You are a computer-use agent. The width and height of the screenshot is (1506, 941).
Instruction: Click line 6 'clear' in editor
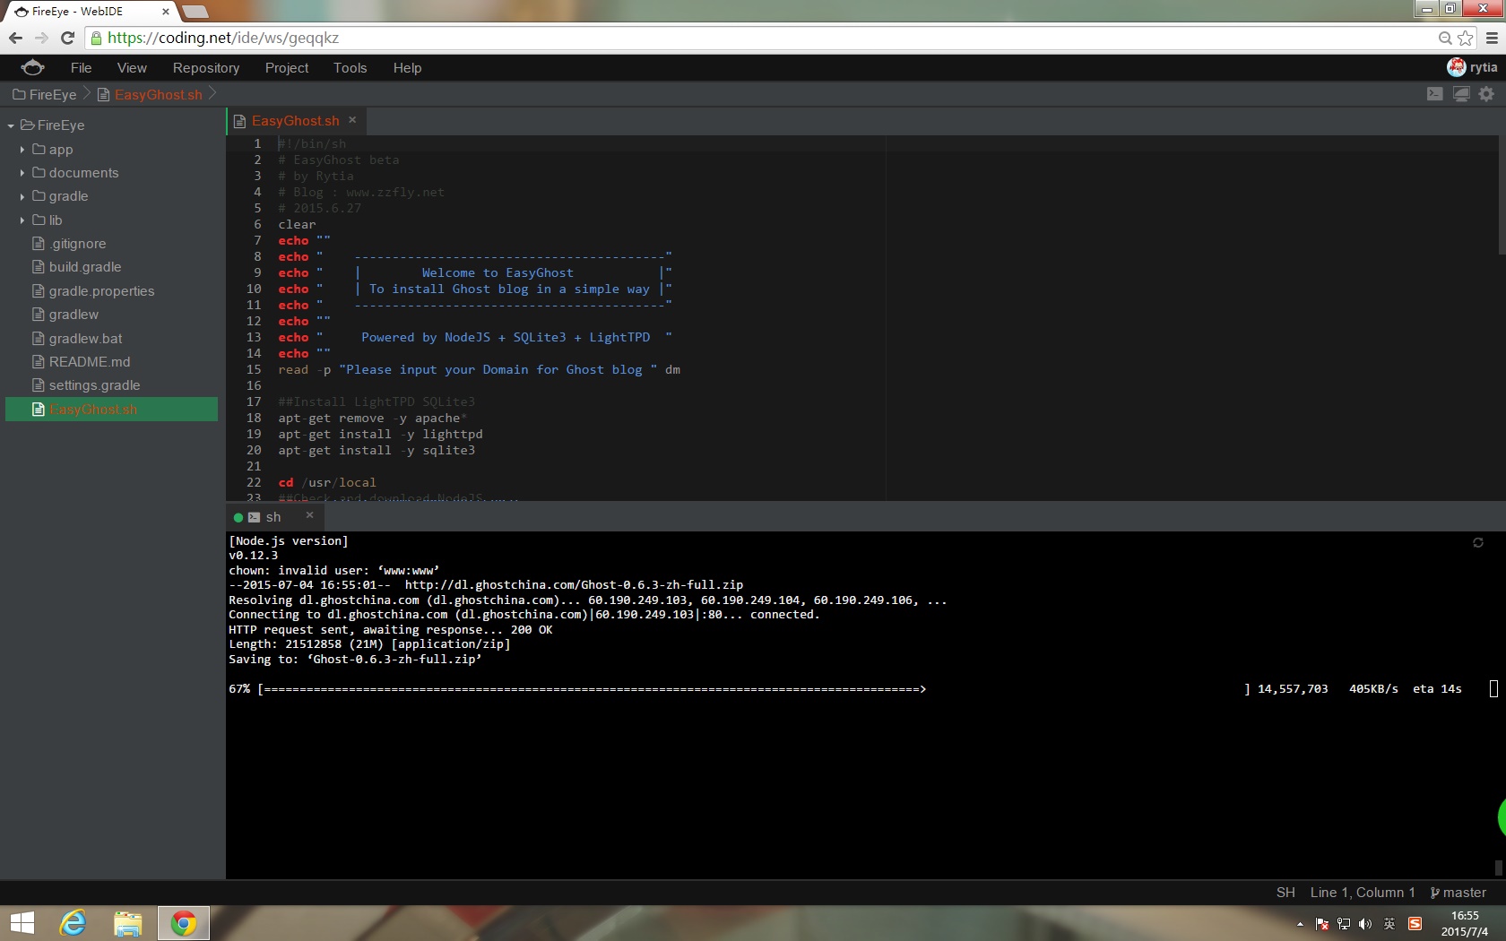click(x=297, y=225)
